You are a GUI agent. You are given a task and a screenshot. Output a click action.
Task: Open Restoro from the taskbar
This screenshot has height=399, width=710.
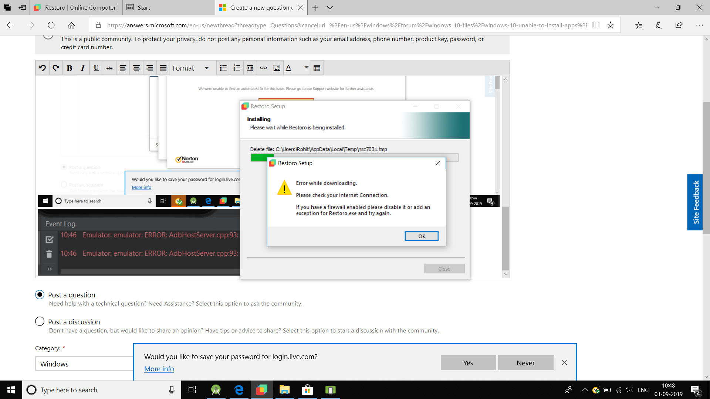coord(262,390)
